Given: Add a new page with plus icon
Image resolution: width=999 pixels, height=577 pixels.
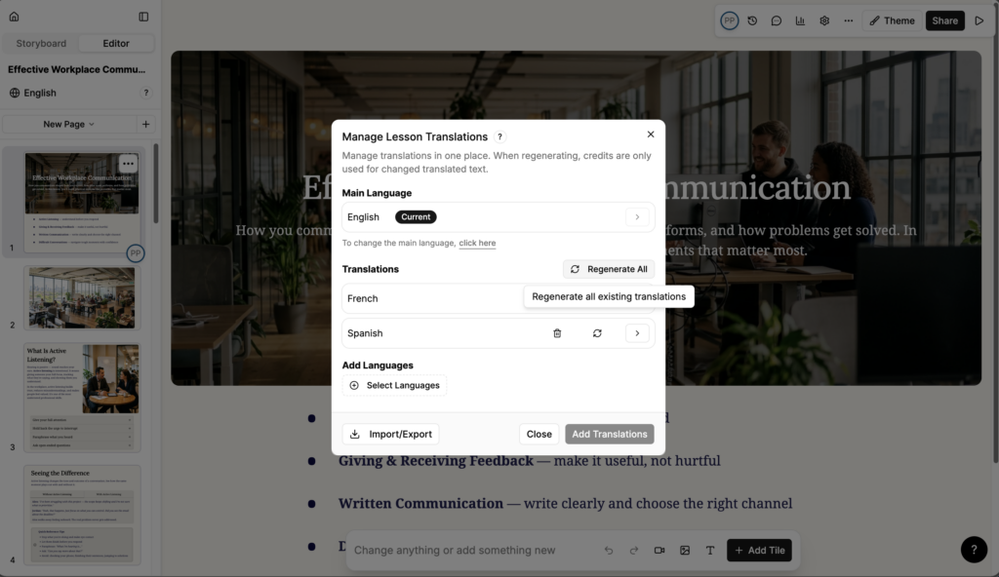Looking at the screenshot, I should [x=146, y=124].
